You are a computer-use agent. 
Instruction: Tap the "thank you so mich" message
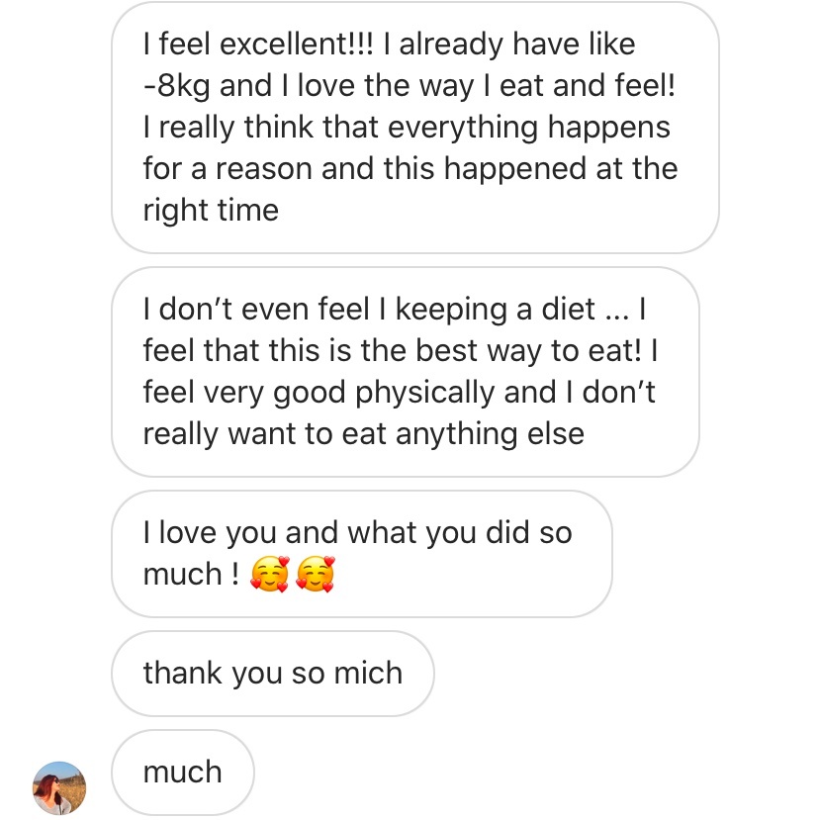click(272, 674)
